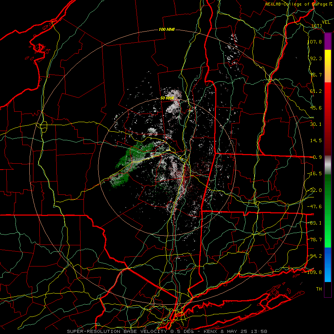Click the 76.7 velocity scale value

coord(316,75)
